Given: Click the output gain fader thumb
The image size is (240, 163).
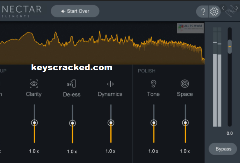Looking at the screenshot, I should click(230, 47).
